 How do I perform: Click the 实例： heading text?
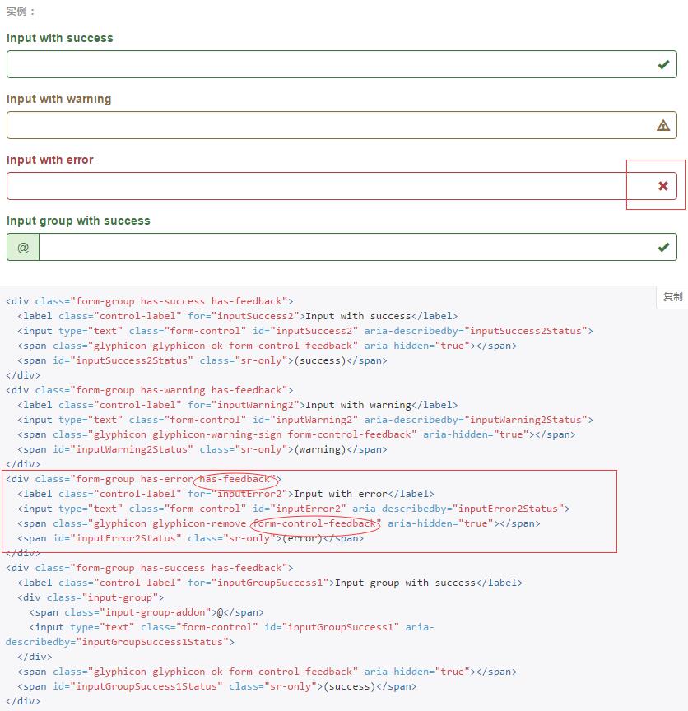pos(21,12)
